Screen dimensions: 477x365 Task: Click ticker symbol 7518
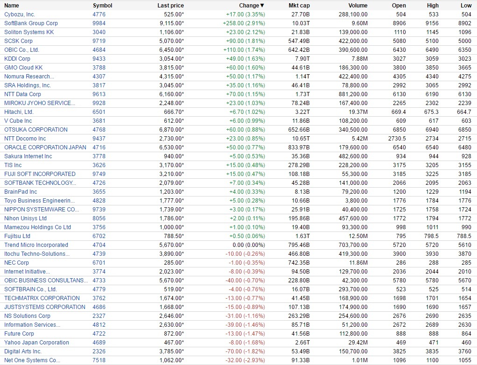(x=99, y=360)
